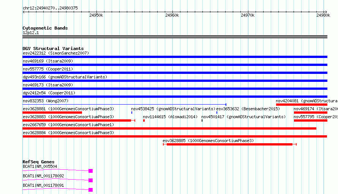Click the nsv557795 label text

click(316, 117)
